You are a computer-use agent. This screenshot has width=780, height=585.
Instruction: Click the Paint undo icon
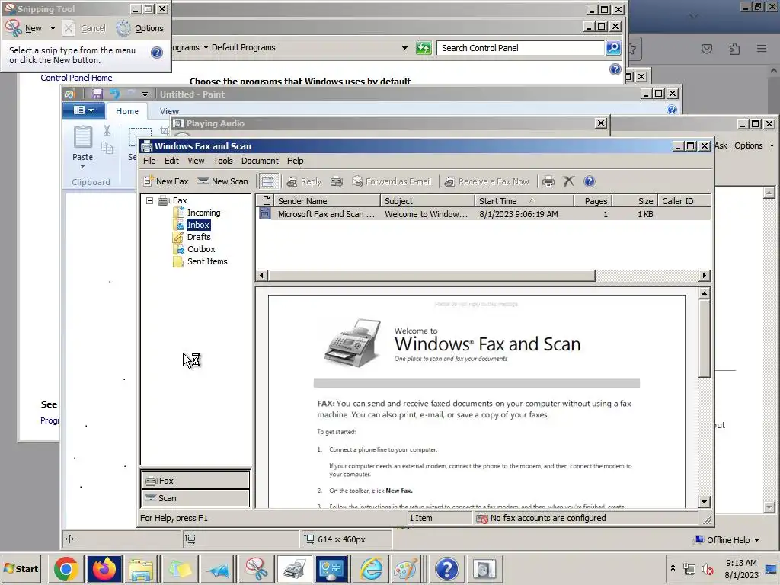click(x=115, y=94)
